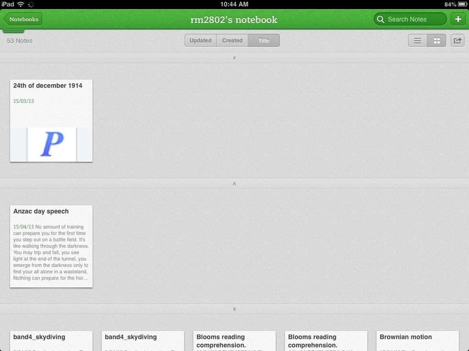Open the Anzac day speech note
Screen dimensions: 469x351
51,246
